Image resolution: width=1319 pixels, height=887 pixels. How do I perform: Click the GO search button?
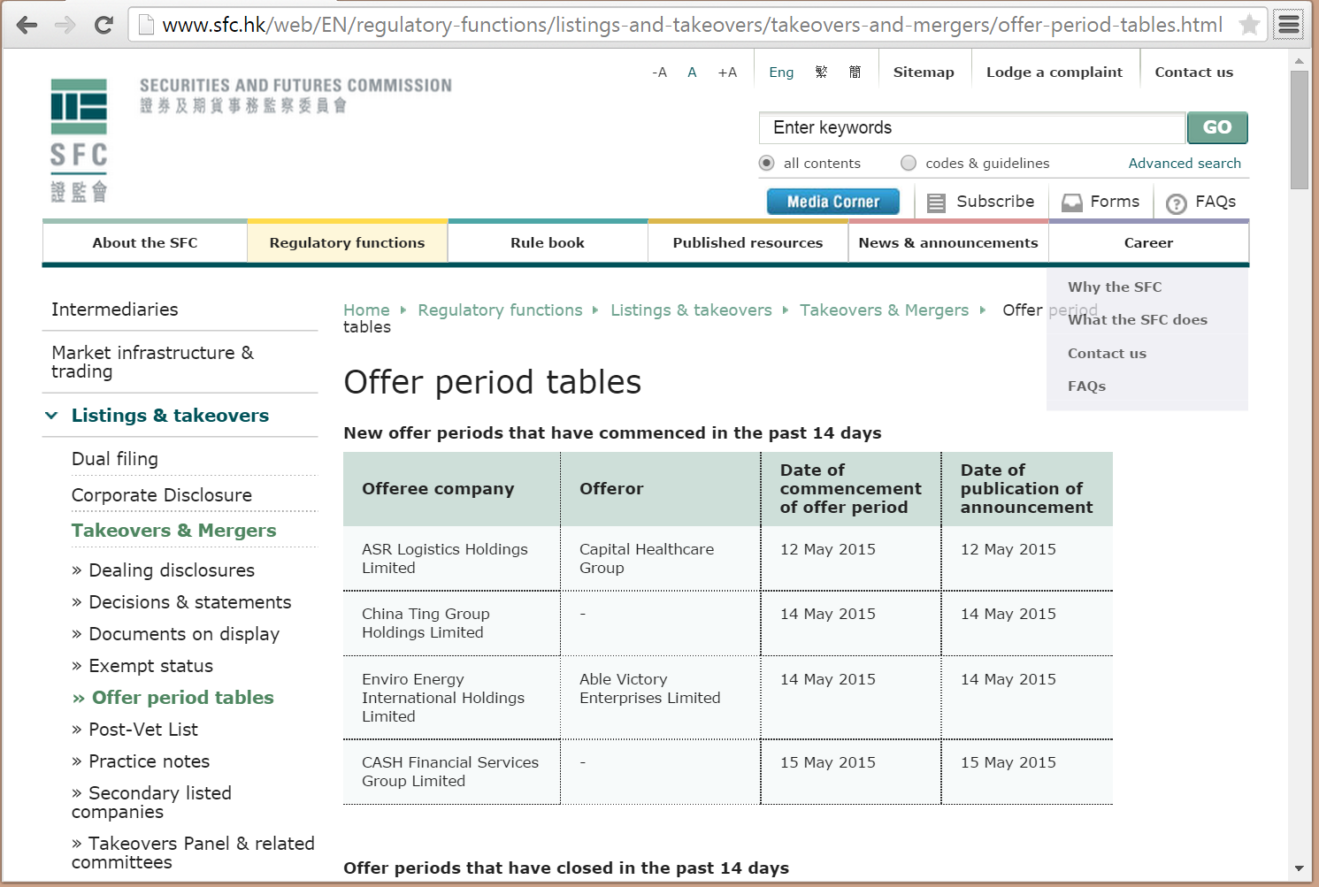(x=1217, y=127)
